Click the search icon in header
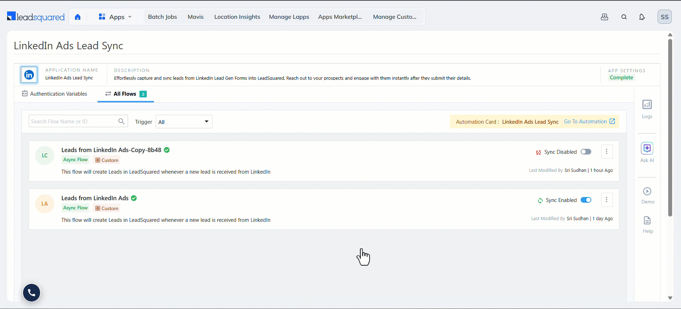This screenshot has width=681, height=309. coord(624,17)
